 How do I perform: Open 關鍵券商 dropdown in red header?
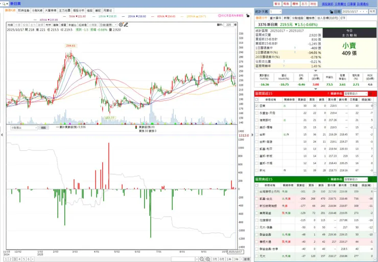coord(356,94)
